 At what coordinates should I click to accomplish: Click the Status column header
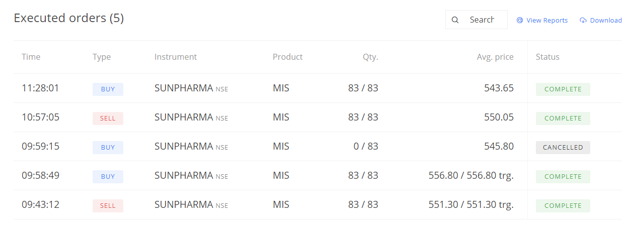[x=547, y=57]
